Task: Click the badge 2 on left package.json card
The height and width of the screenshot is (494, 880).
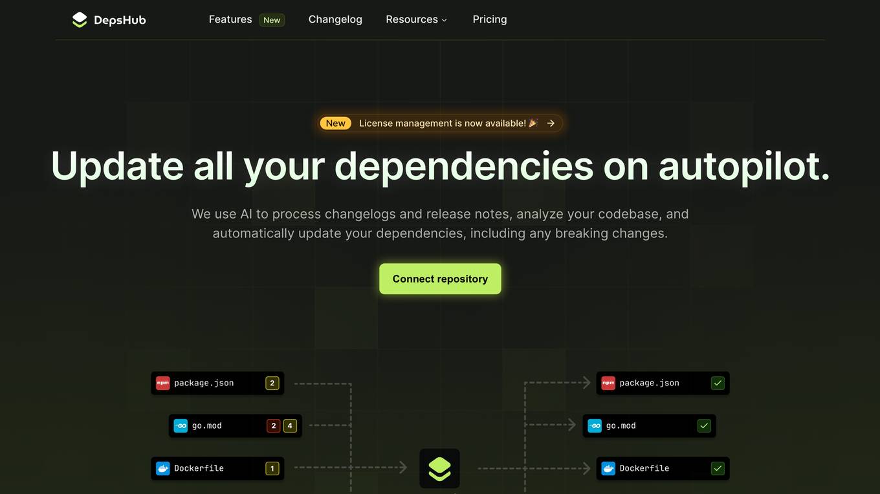Action: coord(272,383)
